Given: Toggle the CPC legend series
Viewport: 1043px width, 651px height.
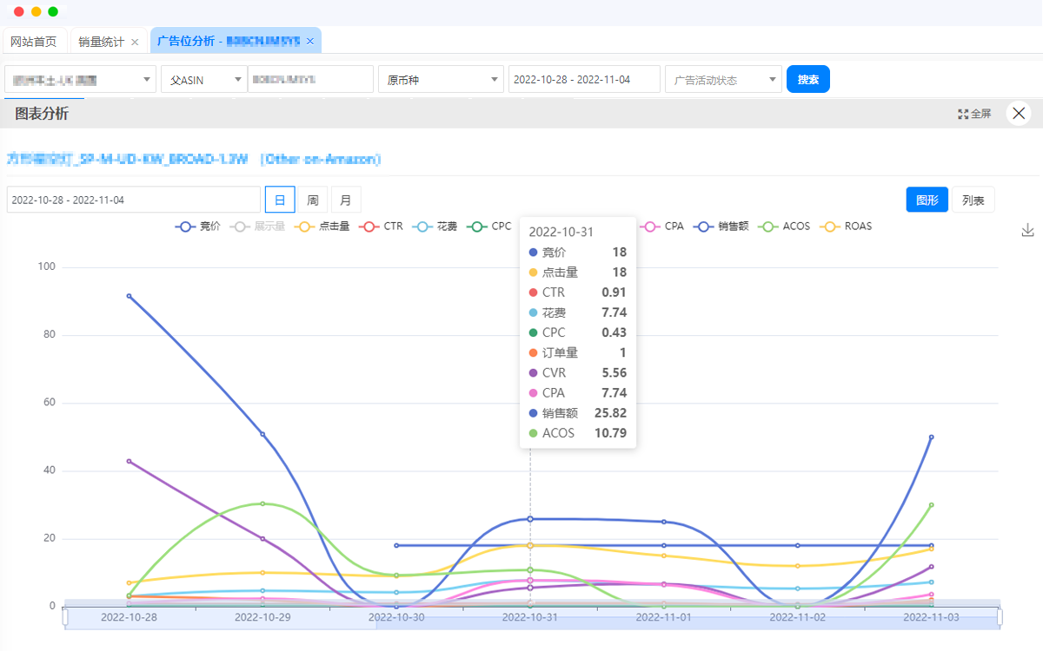Looking at the screenshot, I should tap(489, 227).
